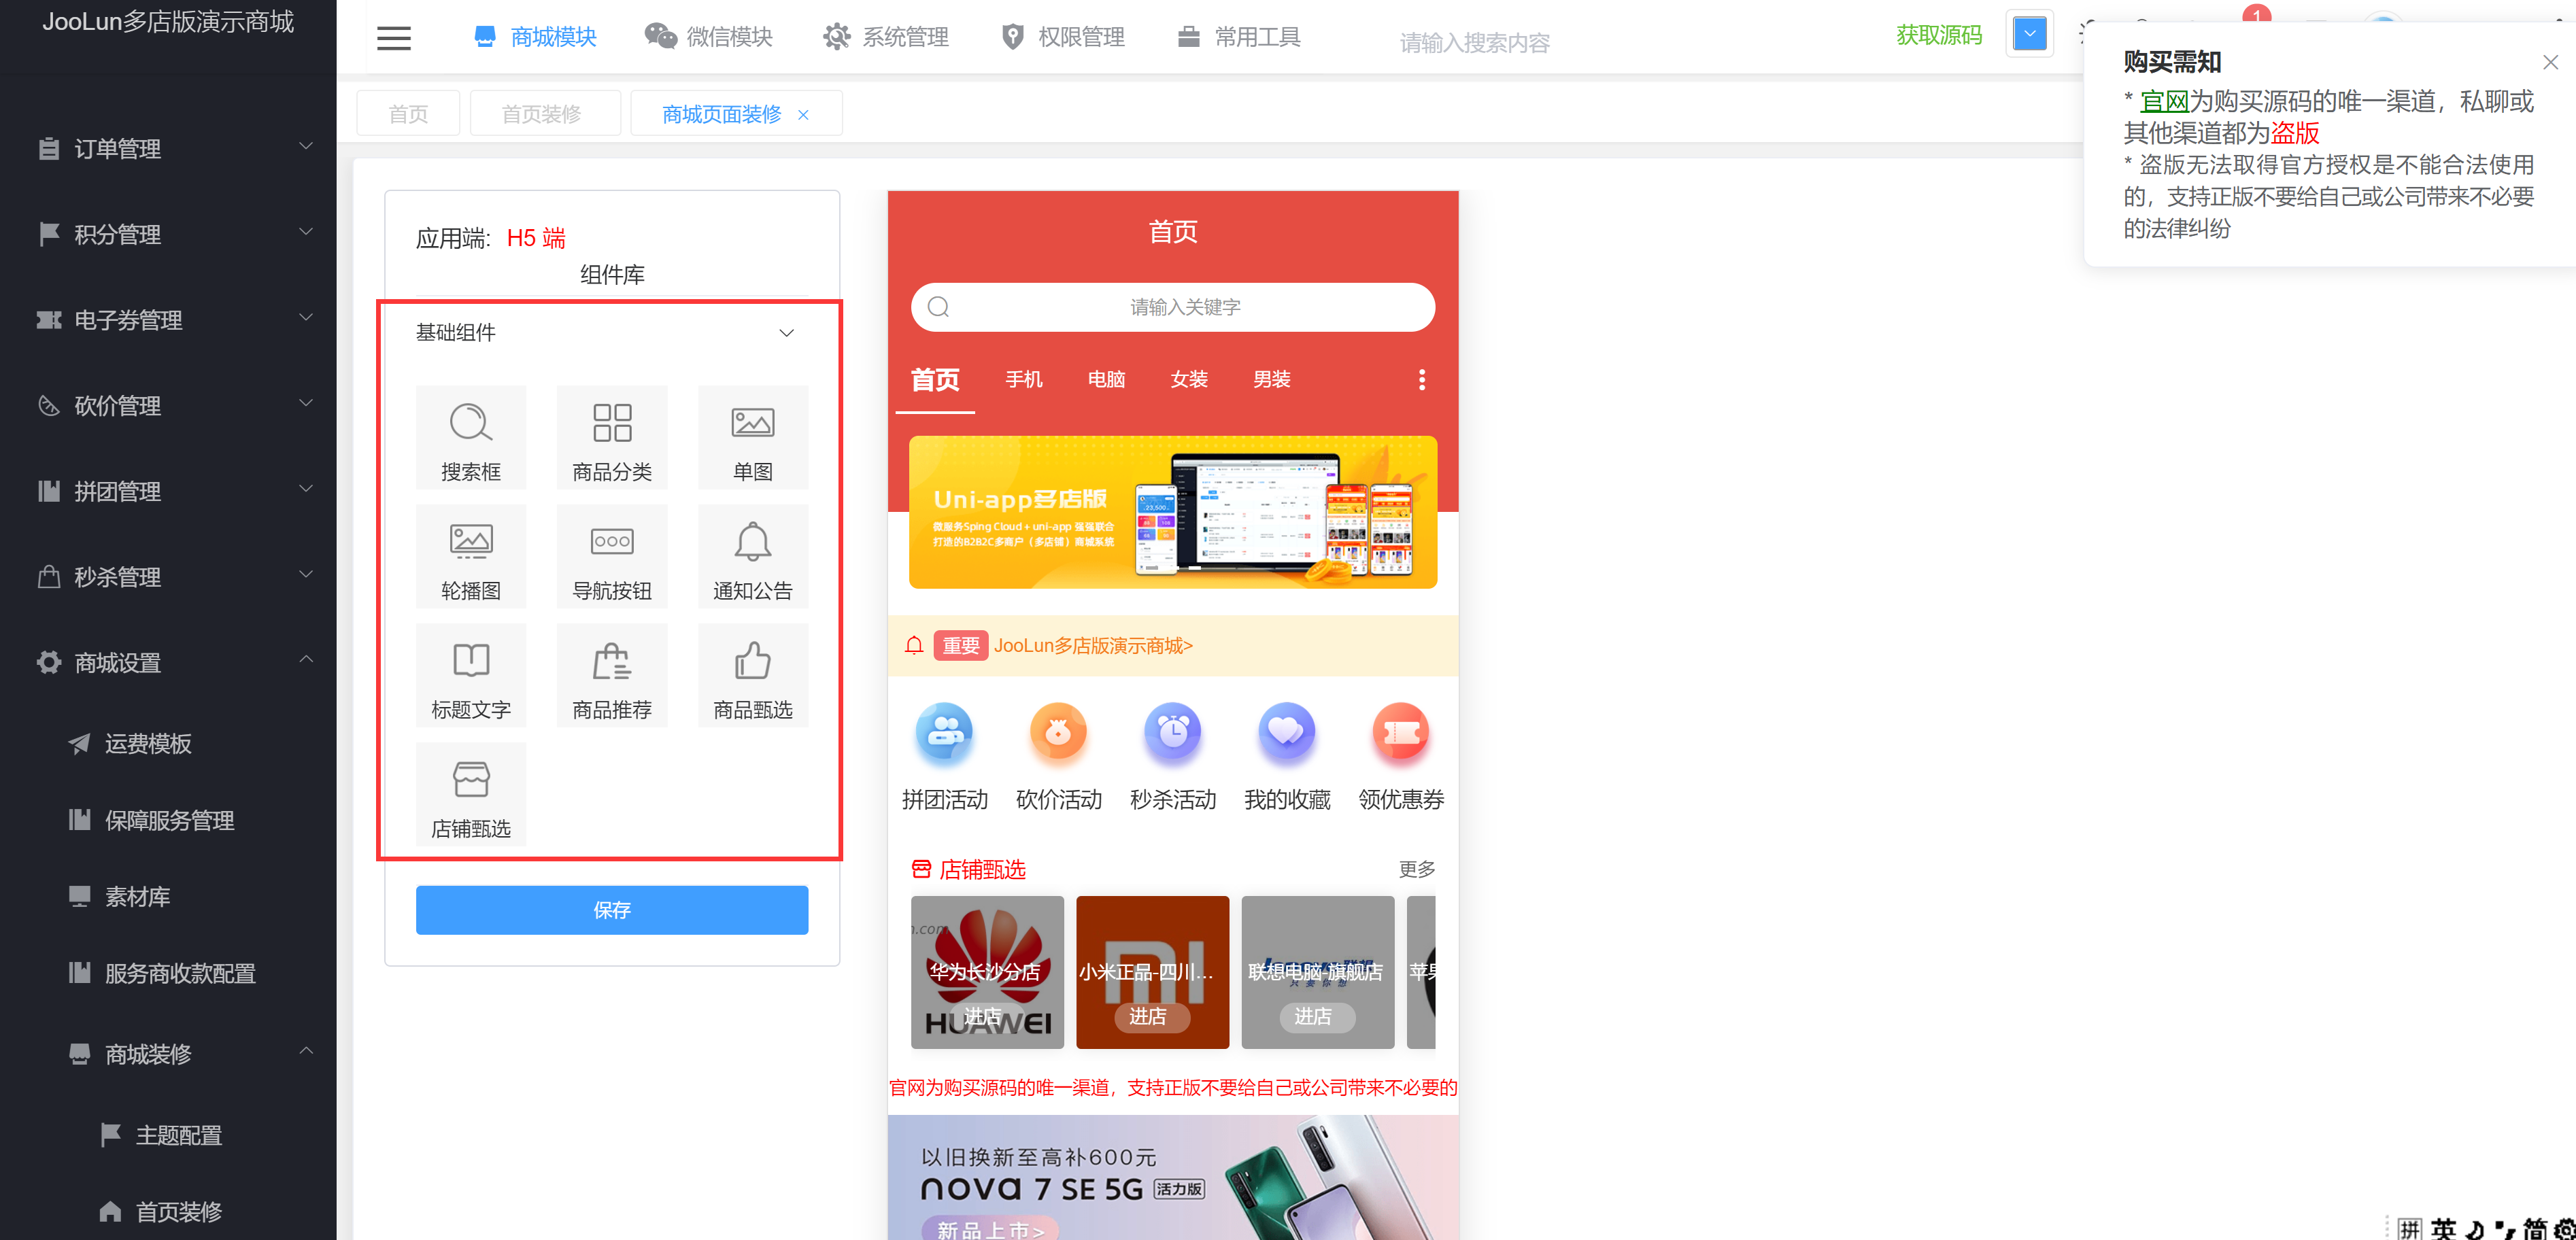The height and width of the screenshot is (1240, 2576).
Task: Open the three-dot menu in preview page
Action: (1421, 379)
